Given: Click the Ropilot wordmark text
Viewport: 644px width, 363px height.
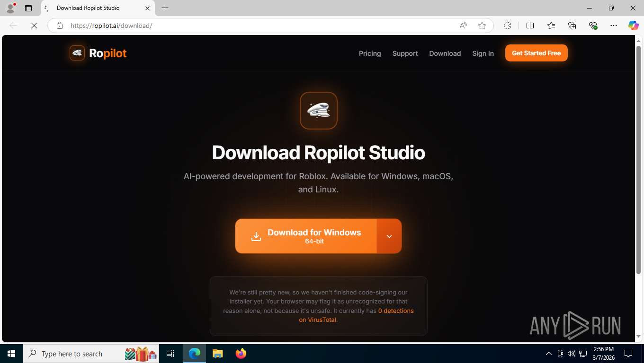Looking at the screenshot, I should pos(108,53).
